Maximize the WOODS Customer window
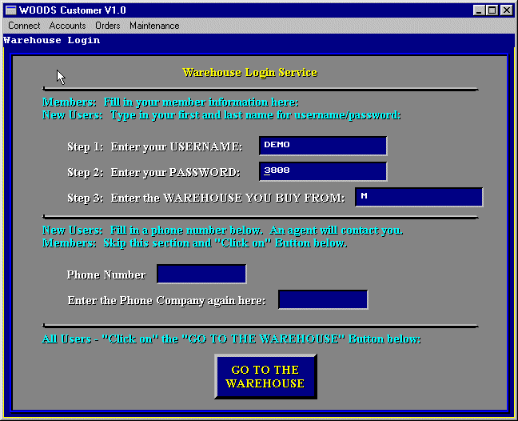This screenshot has height=421, width=518. pos(492,10)
